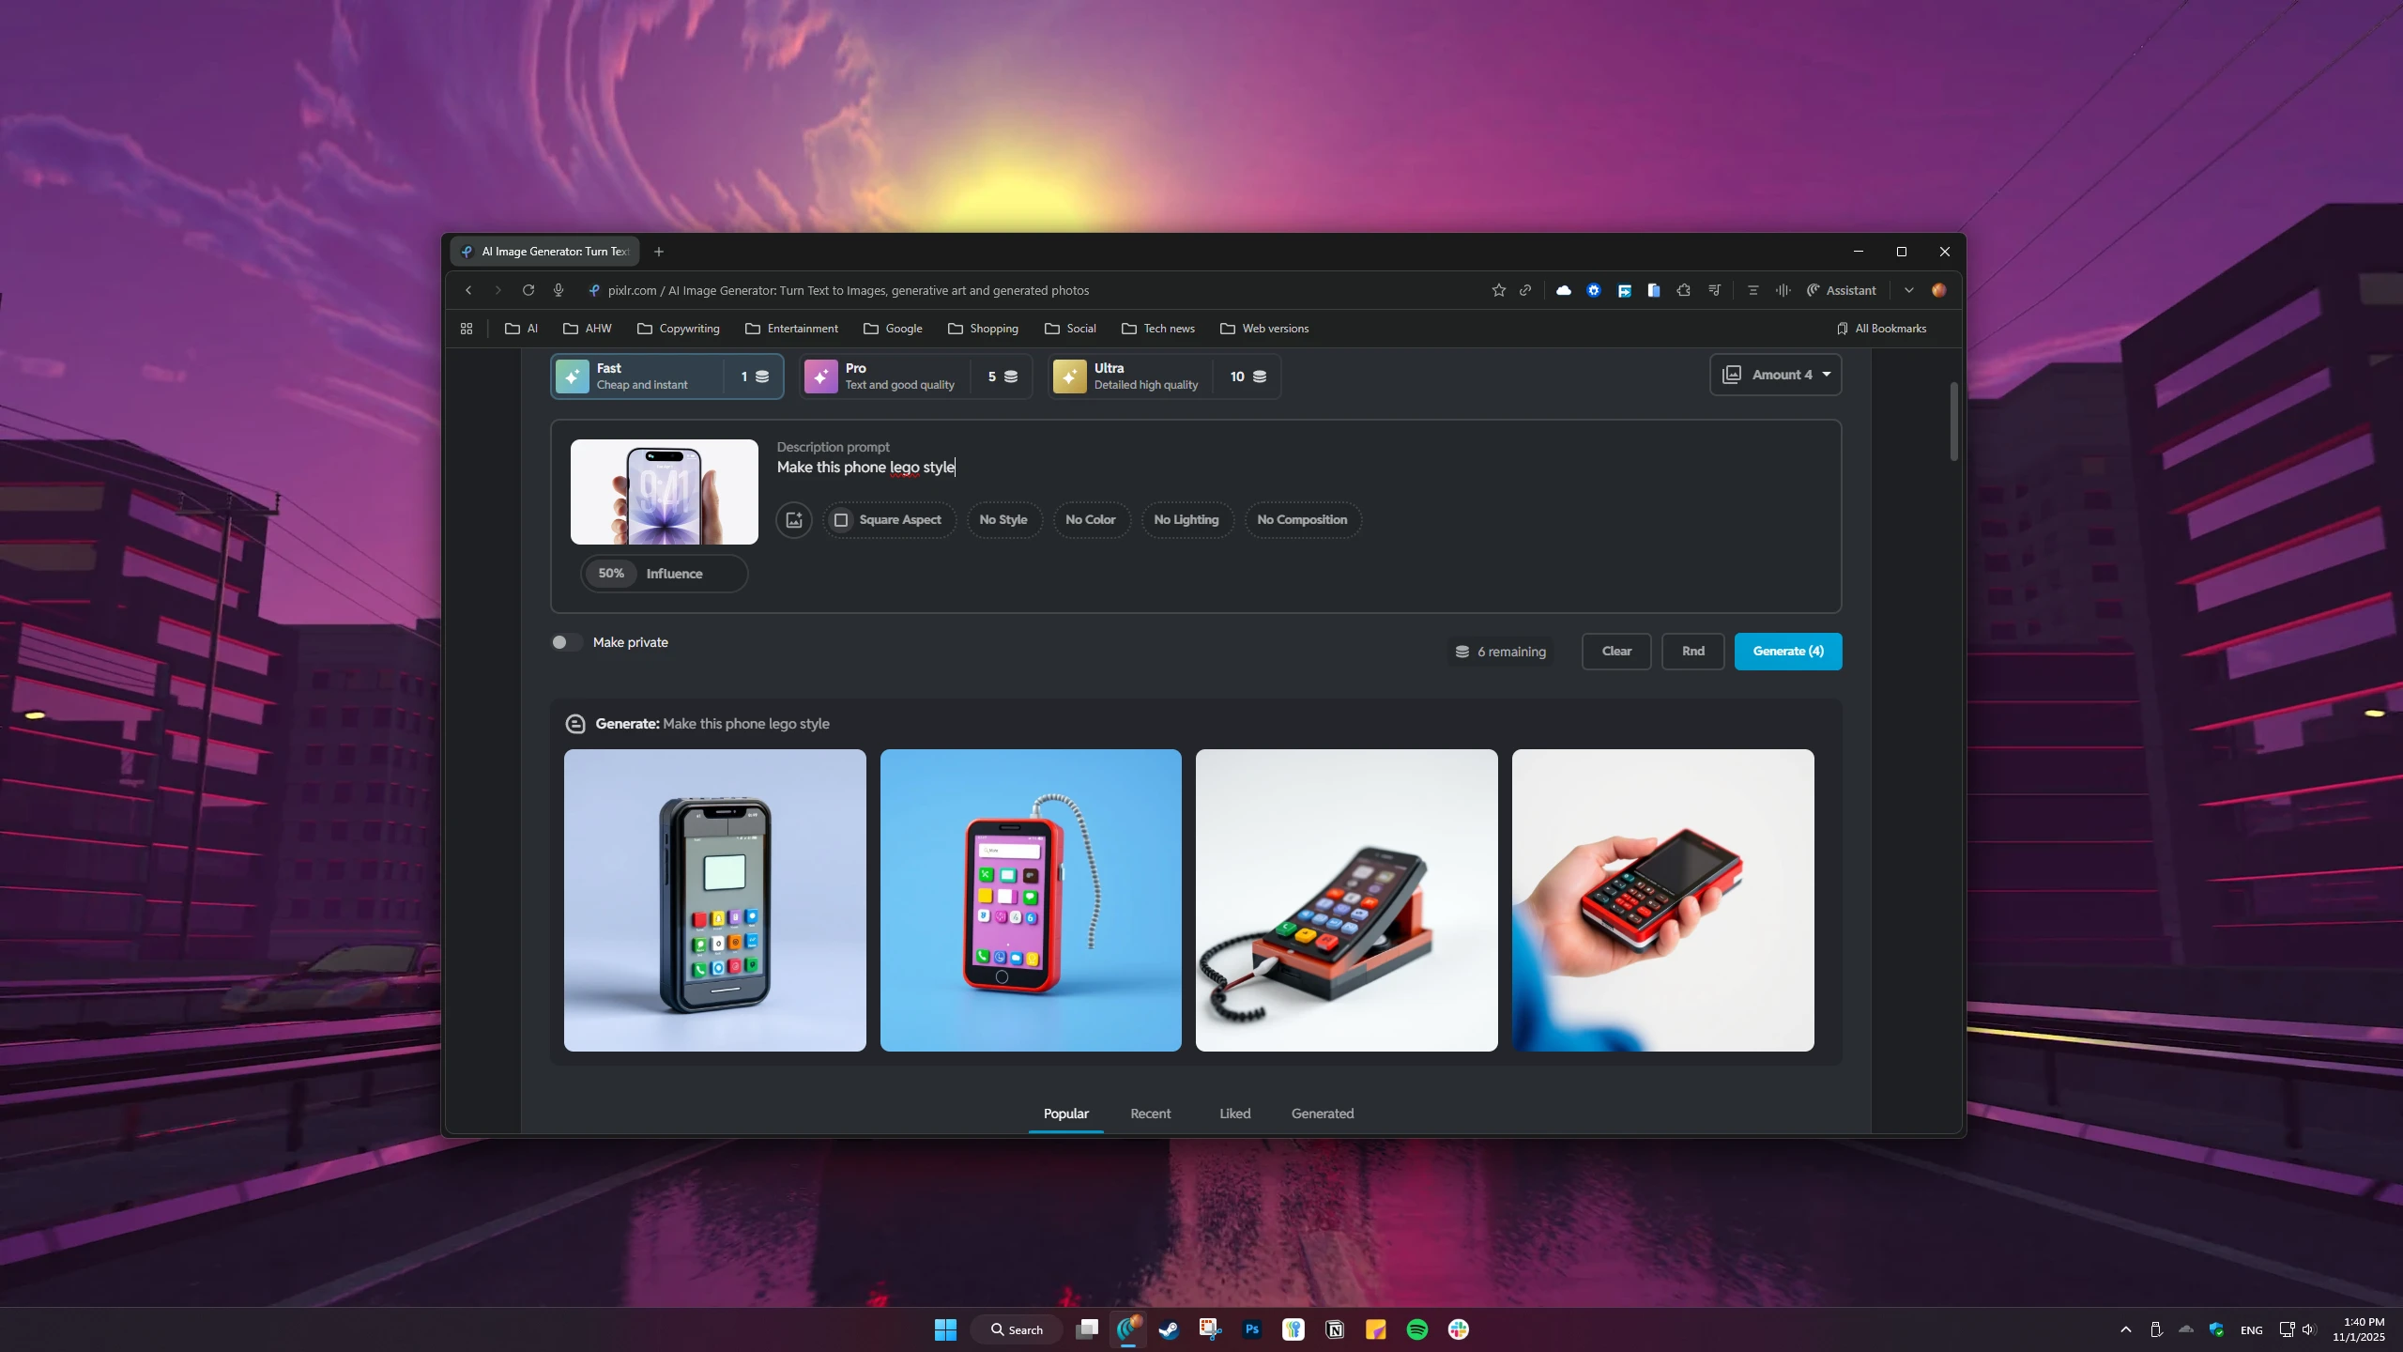Open the red lego phone on blue thumbnail
The height and width of the screenshot is (1352, 2403).
click(1031, 899)
